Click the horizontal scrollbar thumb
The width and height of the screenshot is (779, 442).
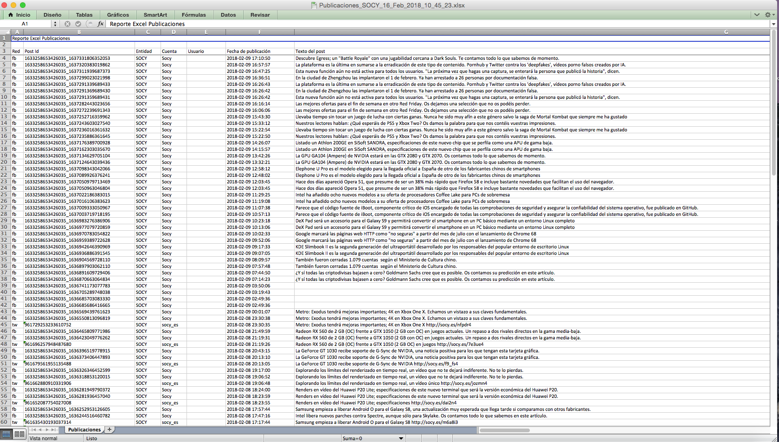[504, 430]
